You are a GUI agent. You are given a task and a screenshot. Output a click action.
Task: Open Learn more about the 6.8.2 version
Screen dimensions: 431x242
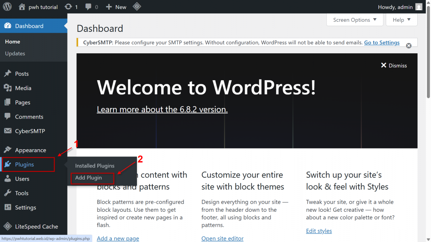pos(162,109)
